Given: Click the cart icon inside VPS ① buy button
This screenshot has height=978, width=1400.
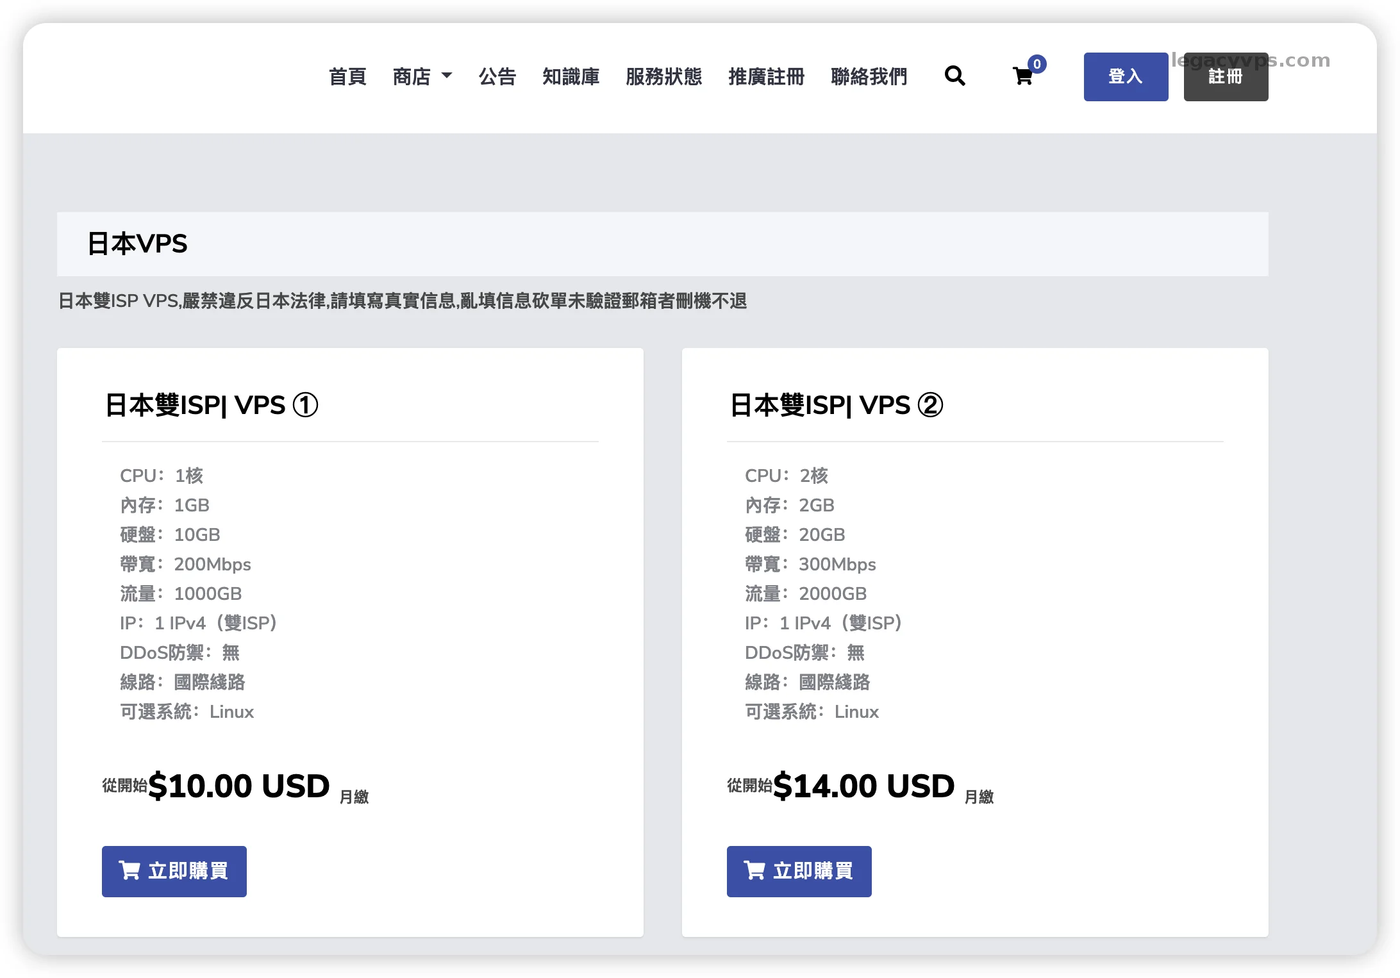Looking at the screenshot, I should (x=129, y=871).
